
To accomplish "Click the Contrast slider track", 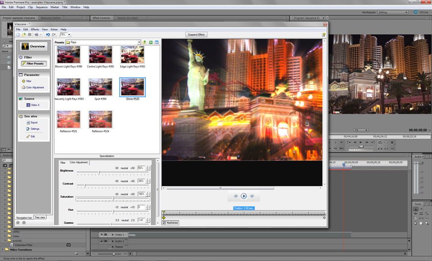I will (113, 186).
